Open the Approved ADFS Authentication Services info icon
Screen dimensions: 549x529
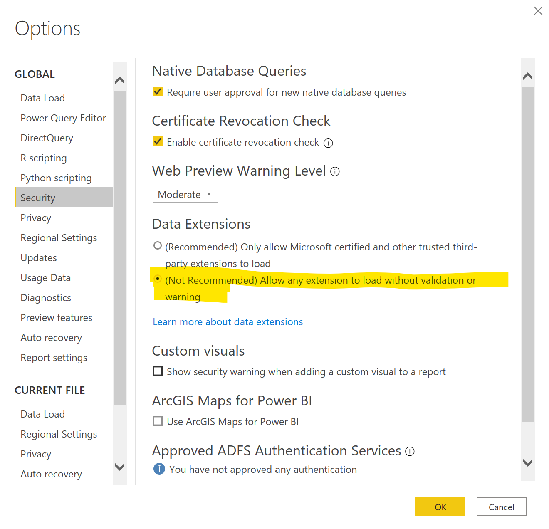pos(410,451)
